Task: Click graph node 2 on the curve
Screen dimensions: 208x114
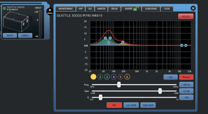Action: (110, 38)
